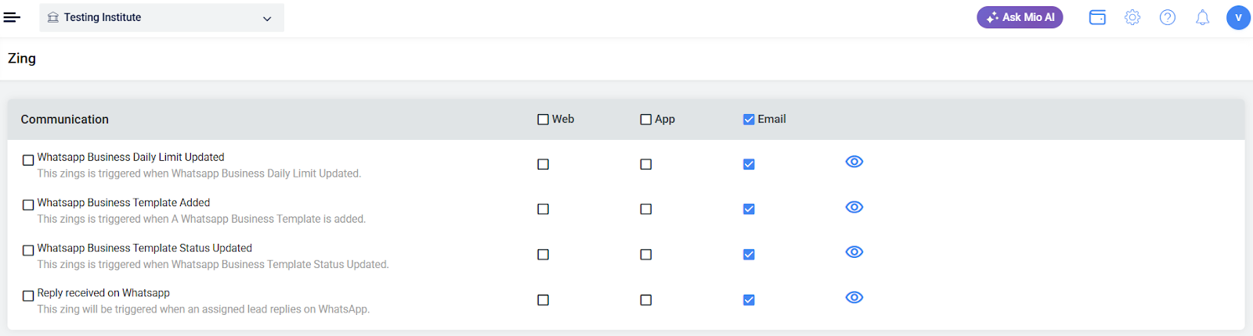Preview Whatsapp Business Template Status Updated zing
Viewport: 1253px width, 336px height.
tap(854, 252)
